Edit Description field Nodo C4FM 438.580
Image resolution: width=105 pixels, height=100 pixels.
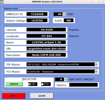pyautogui.click(x=46, y=55)
